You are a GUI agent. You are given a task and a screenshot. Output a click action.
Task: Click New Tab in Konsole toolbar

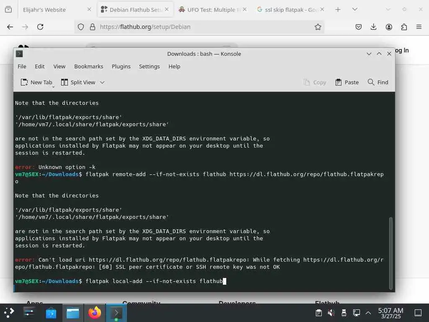[x=36, y=83]
